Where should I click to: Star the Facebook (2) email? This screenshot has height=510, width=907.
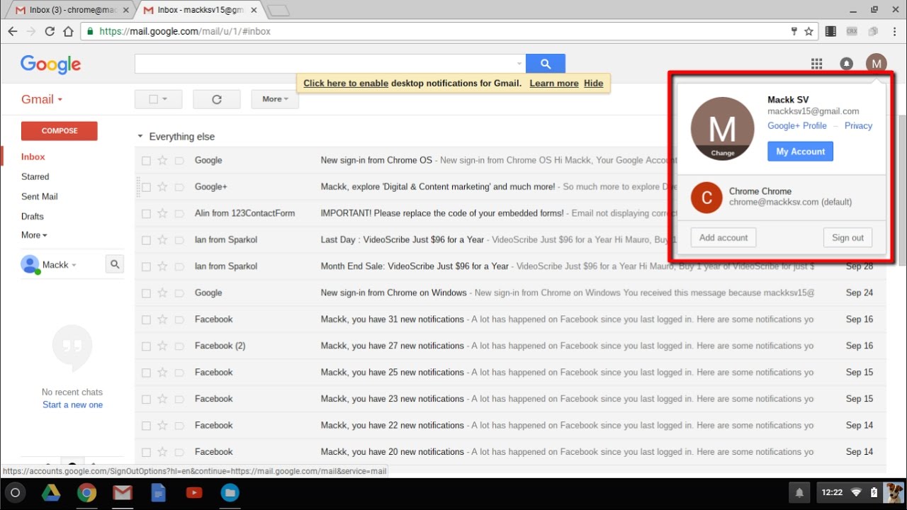point(162,346)
